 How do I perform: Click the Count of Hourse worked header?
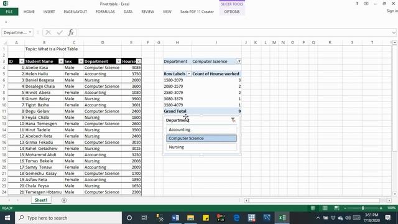(x=216, y=73)
